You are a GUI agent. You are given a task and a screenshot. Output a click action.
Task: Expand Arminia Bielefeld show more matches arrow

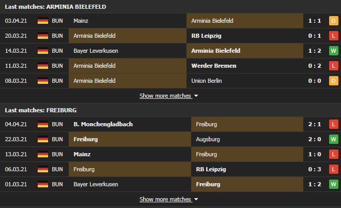[x=196, y=96]
